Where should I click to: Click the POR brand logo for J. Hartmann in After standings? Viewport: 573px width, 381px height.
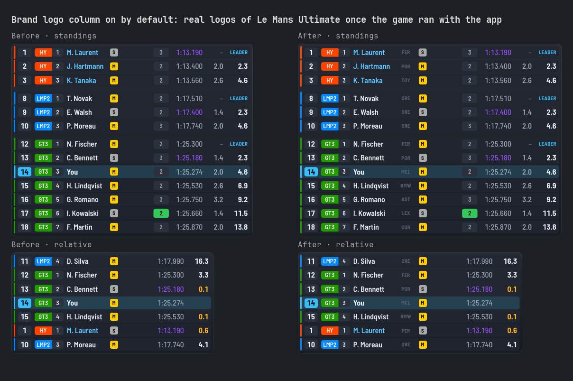coord(406,66)
